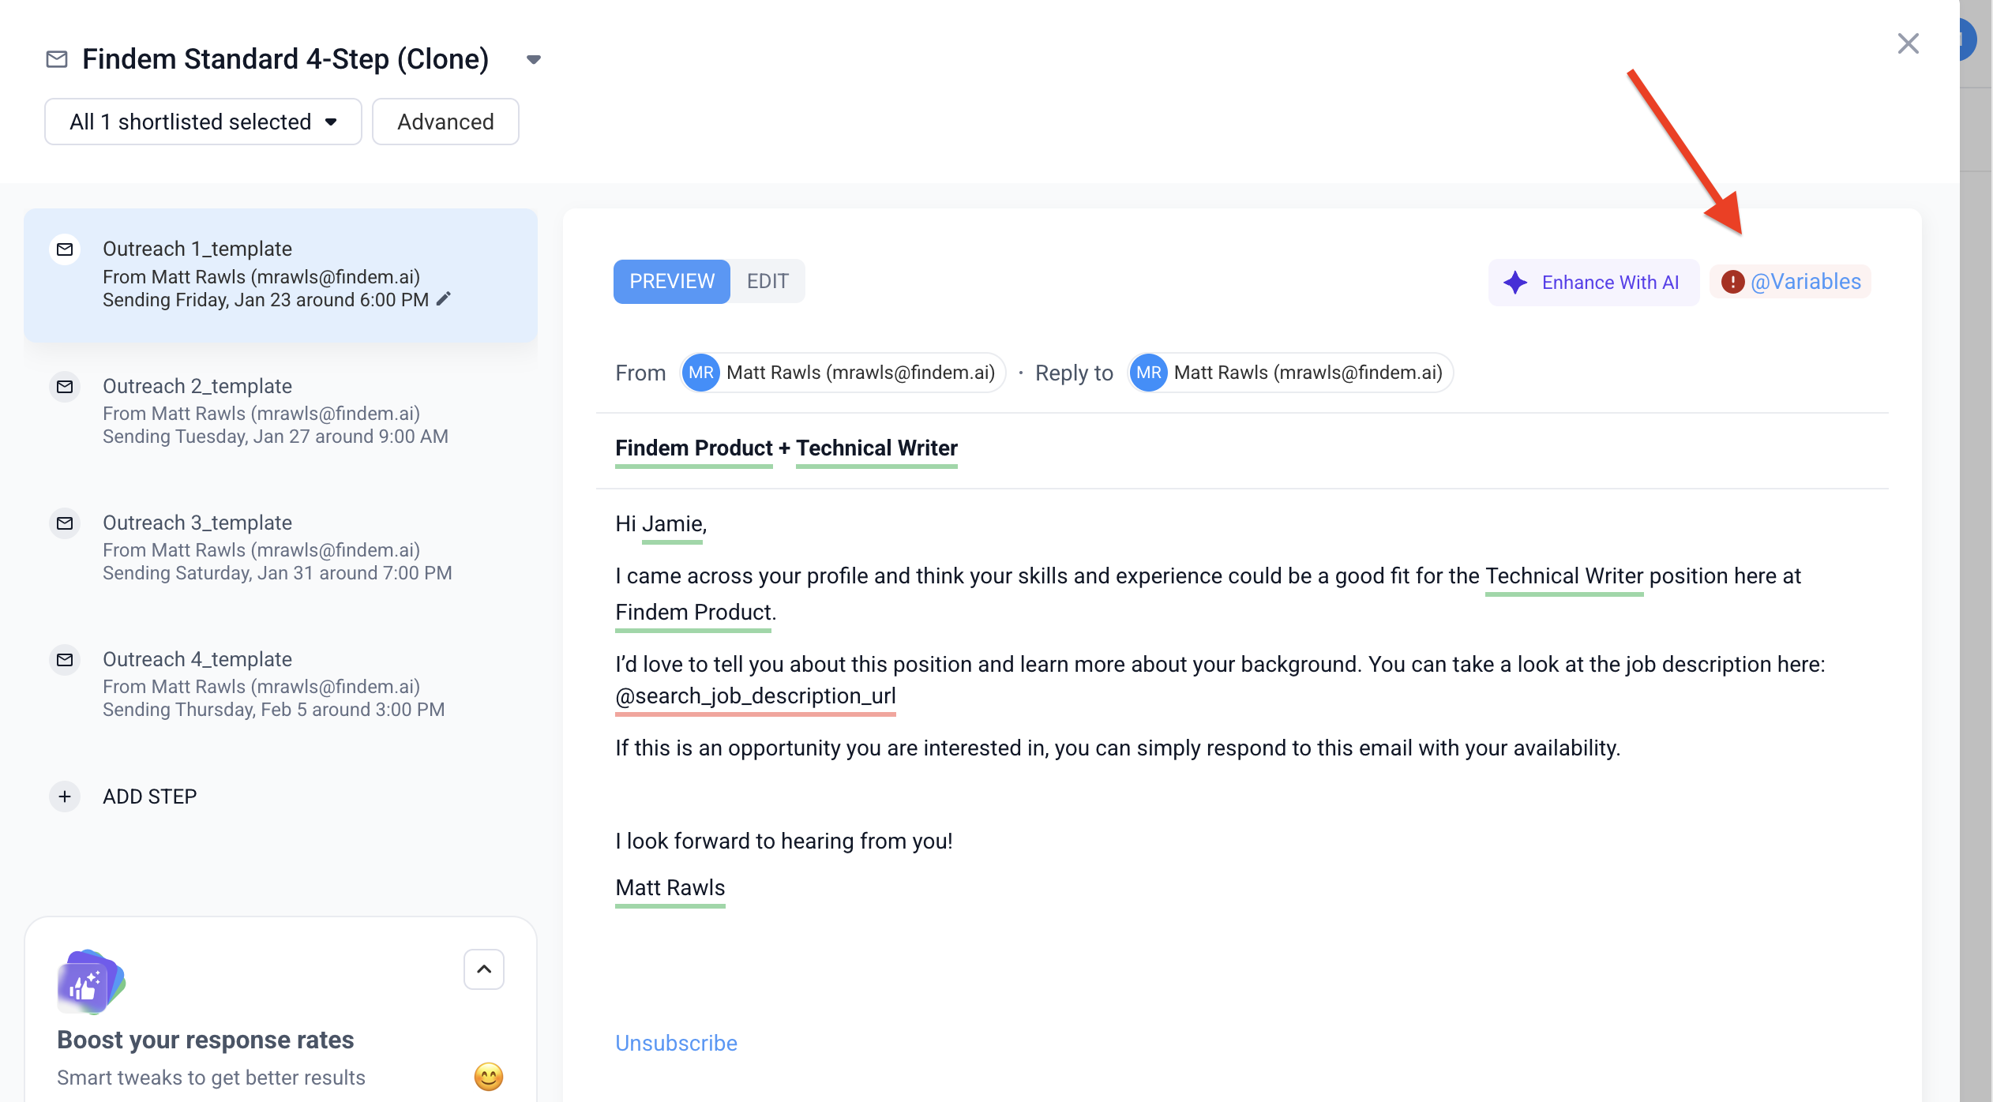Click the Advanced button

pos(445,122)
